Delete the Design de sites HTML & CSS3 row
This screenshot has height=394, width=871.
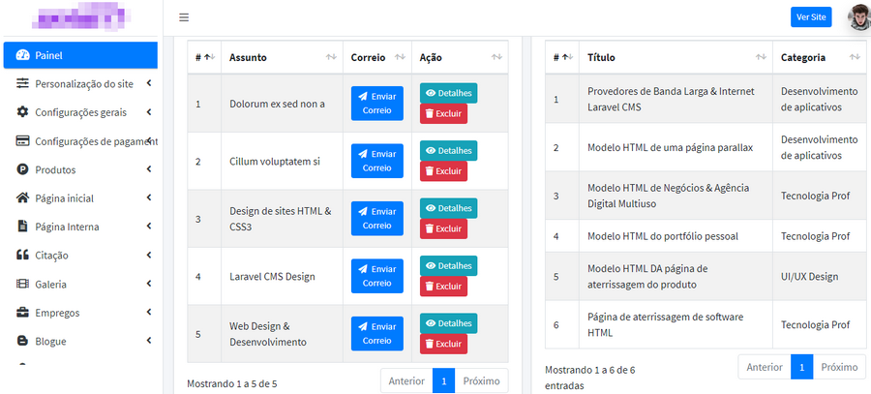(443, 228)
